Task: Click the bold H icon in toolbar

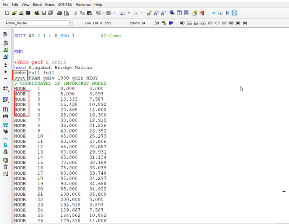Action: (227, 13)
